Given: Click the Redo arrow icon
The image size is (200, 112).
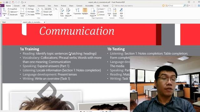Looking at the screenshot, I should pyautogui.click(x=19, y=2).
